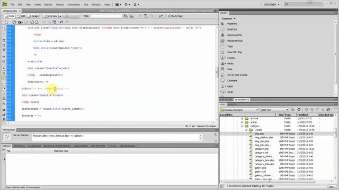
Task: Click the Properties panel help icon
Action: point(216,134)
